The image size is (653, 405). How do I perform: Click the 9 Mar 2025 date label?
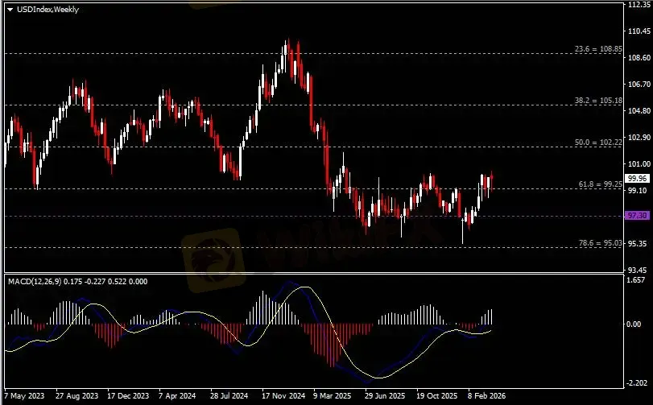coord(333,396)
